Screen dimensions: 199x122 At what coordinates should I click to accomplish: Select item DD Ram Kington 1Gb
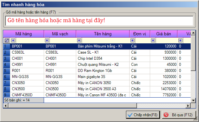[x=103, y=71]
